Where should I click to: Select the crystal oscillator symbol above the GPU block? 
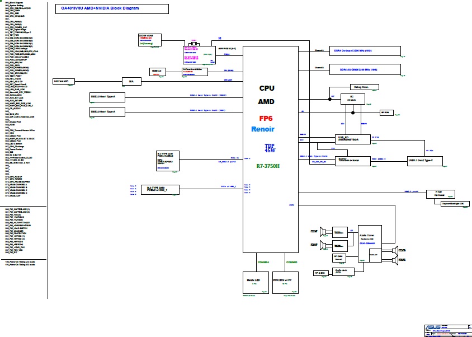click(x=195, y=44)
